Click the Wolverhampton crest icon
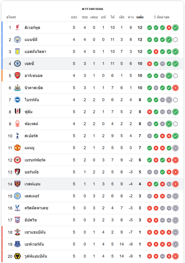 pos(17,256)
